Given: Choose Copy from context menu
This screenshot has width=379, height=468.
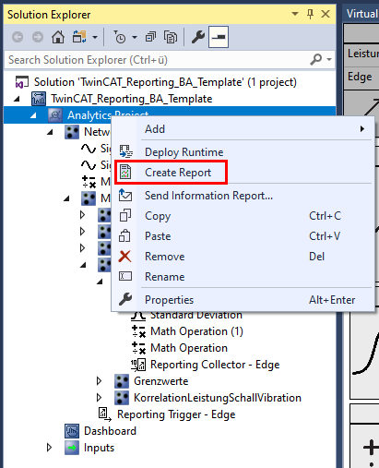Looking at the screenshot, I should pos(243,216).
